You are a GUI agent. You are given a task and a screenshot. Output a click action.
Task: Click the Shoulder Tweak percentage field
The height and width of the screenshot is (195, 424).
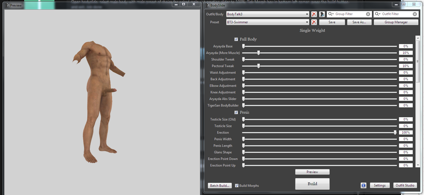[406, 59]
